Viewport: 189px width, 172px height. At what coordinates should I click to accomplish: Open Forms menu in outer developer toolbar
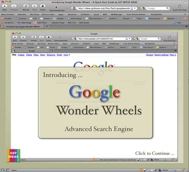point(46,18)
